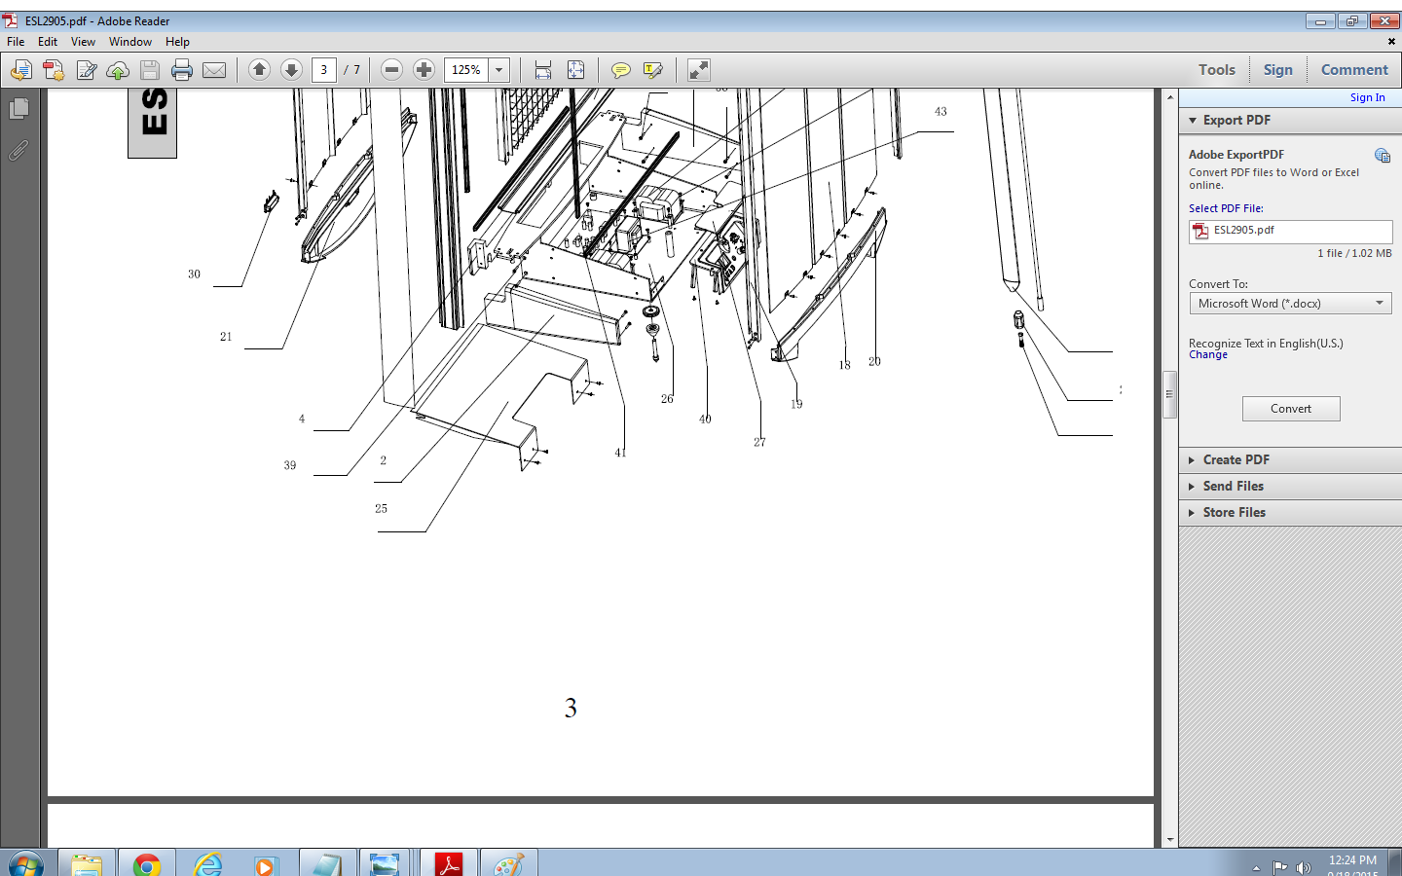Open the View menu

point(83,42)
